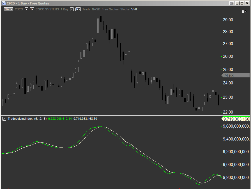Click the R drawing tools icon
This screenshot has height=189, width=251.
[x=78, y=9]
